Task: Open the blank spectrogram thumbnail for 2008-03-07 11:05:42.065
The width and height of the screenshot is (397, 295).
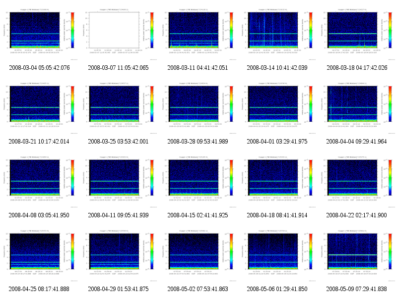Action: tap(119, 34)
